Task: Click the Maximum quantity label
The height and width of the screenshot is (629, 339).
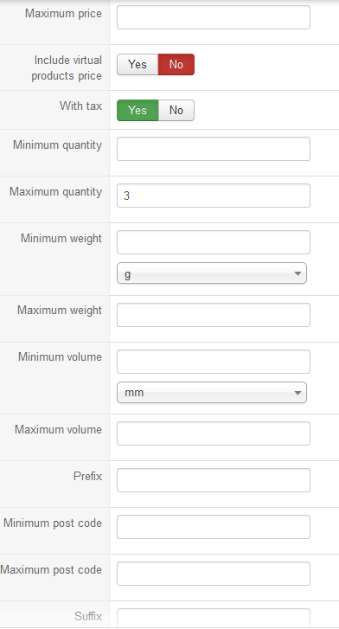Action: click(x=55, y=192)
